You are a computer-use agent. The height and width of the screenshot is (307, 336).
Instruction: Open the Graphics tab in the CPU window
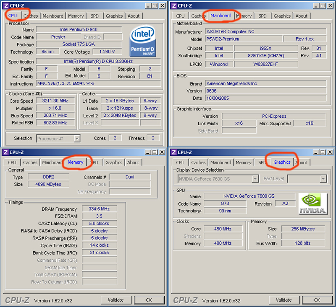(114, 16)
